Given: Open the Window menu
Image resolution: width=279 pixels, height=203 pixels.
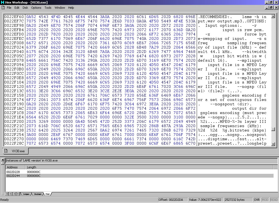Looking at the screenshot, I should coord(60,8).
